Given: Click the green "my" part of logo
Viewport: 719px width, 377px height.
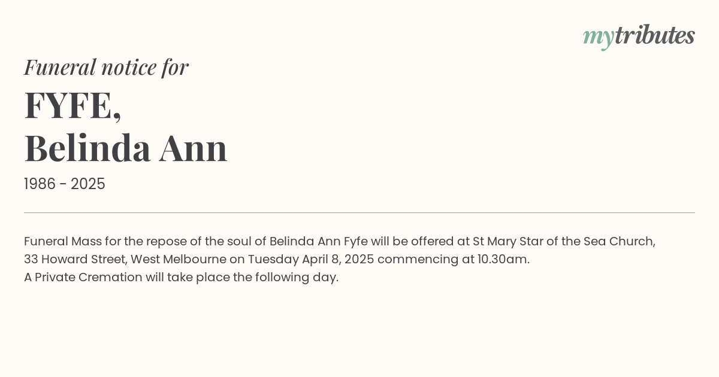Looking at the screenshot, I should (599, 38).
